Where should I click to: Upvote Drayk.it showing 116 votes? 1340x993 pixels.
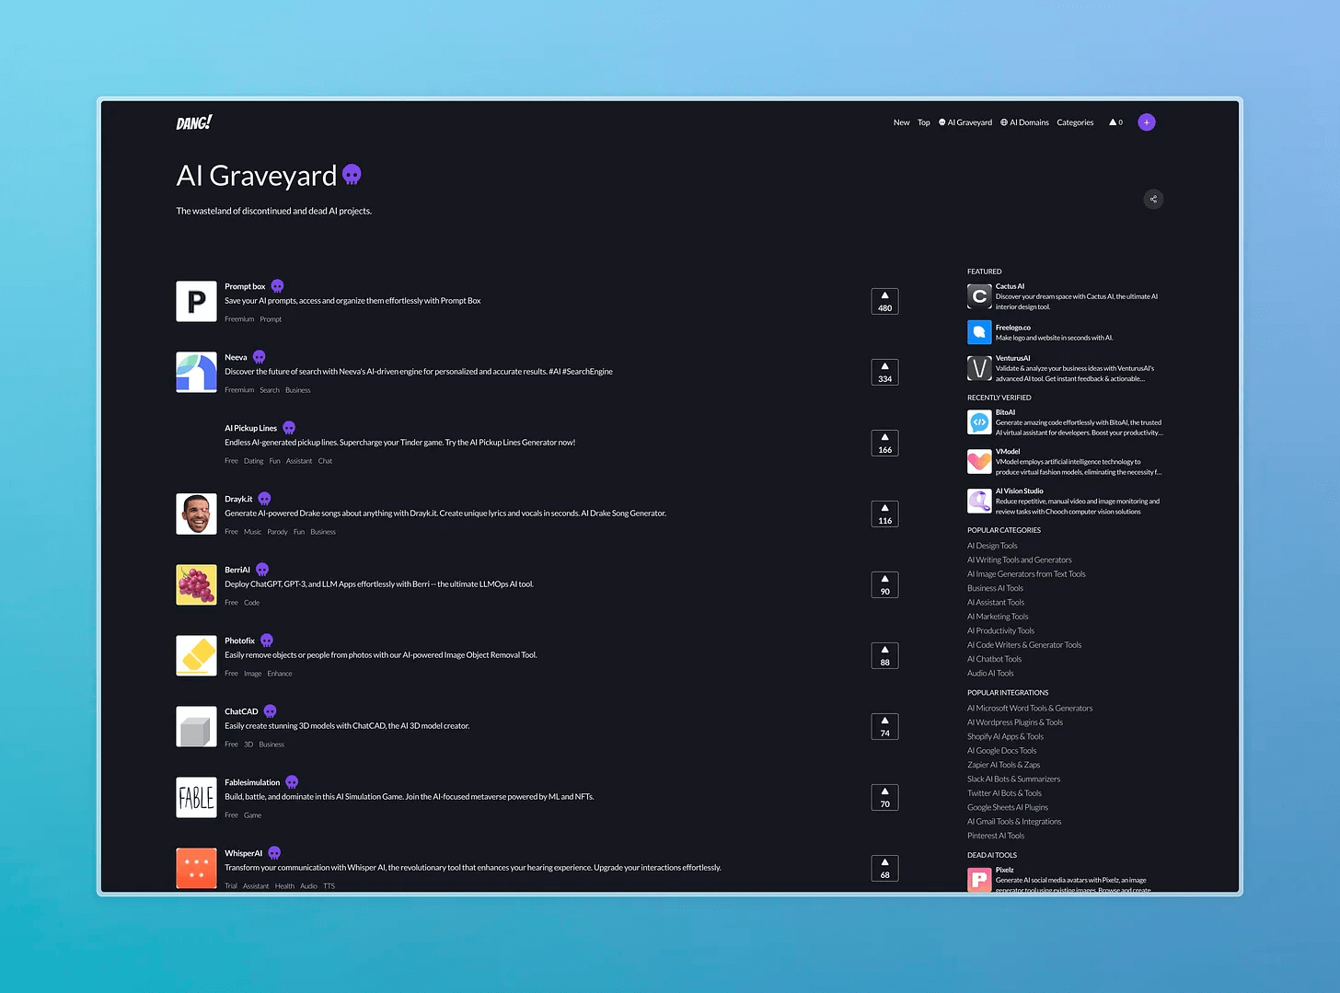tap(884, 514)
